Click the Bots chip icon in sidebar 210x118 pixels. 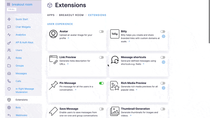9,107
